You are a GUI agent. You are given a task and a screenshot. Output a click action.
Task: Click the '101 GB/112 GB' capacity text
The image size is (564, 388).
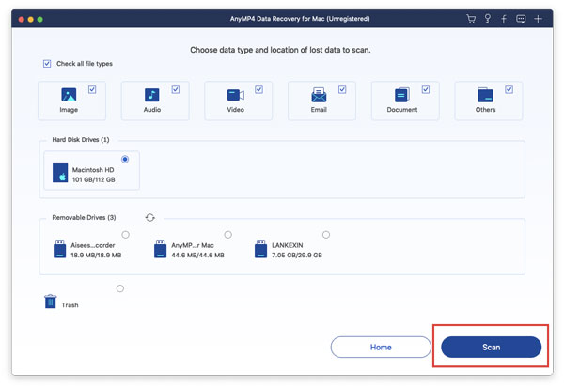point(93,179)
